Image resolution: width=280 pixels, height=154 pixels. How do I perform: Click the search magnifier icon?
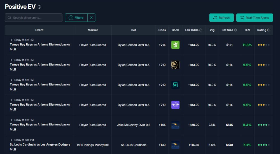click(x=10, y=18)
